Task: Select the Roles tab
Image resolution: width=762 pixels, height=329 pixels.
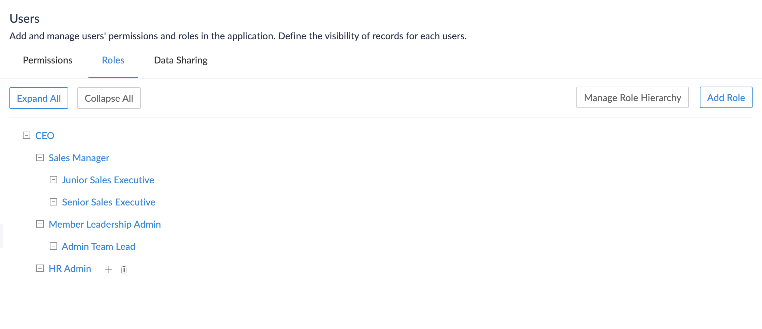Action: [113, 60]
